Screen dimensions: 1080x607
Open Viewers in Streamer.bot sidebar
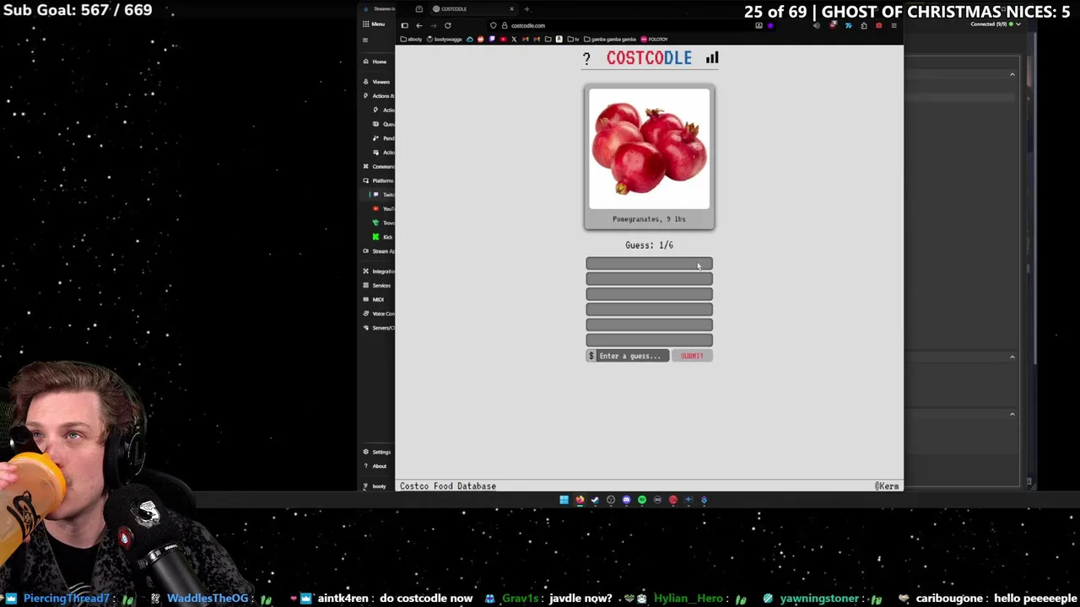coord(376,82)
